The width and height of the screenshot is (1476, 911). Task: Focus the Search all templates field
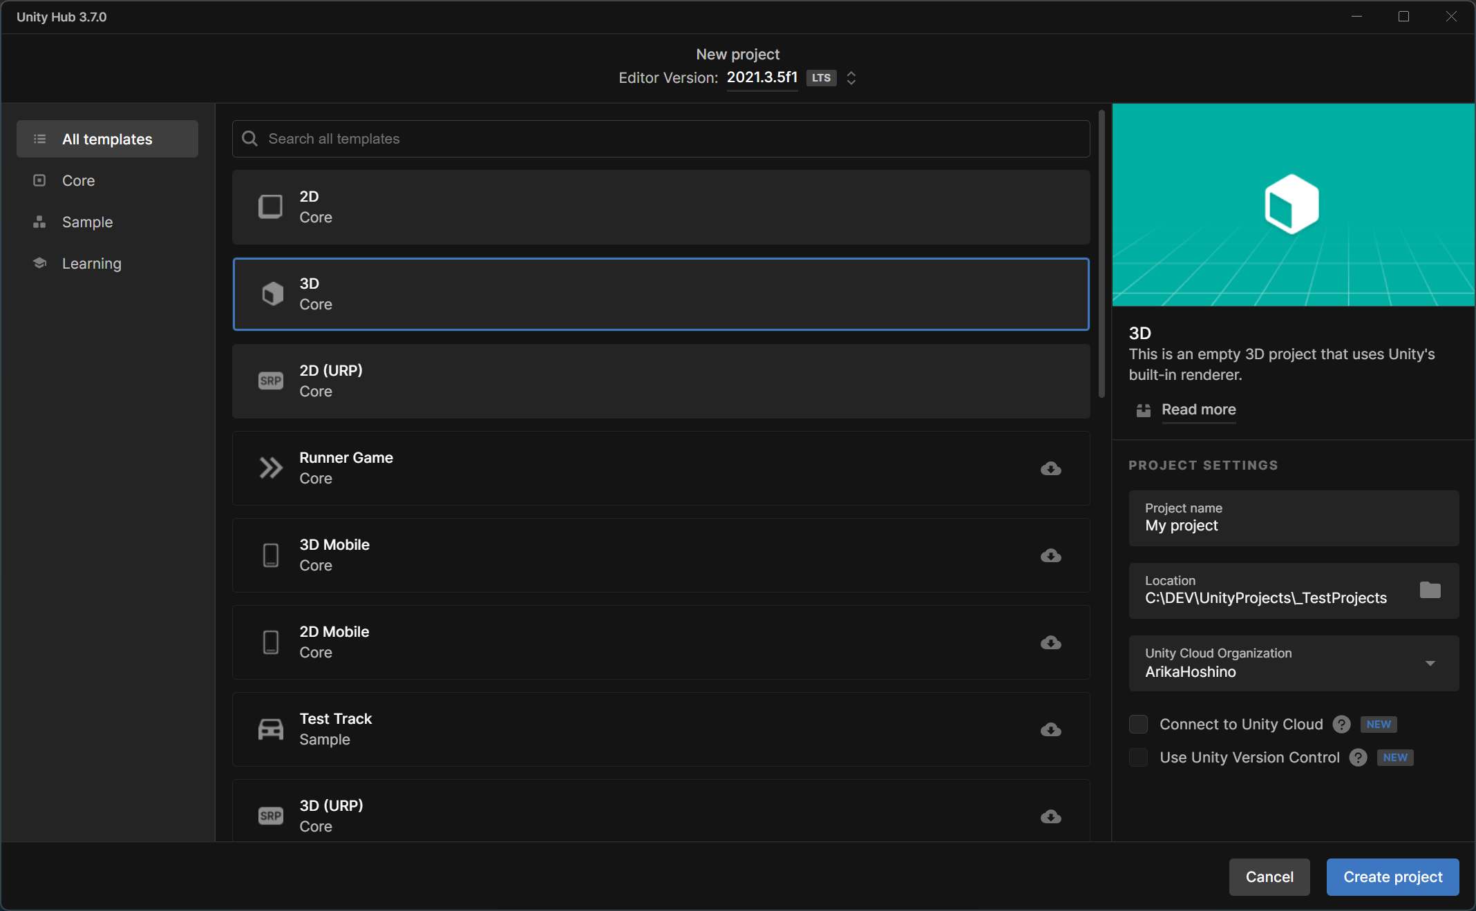661,139
